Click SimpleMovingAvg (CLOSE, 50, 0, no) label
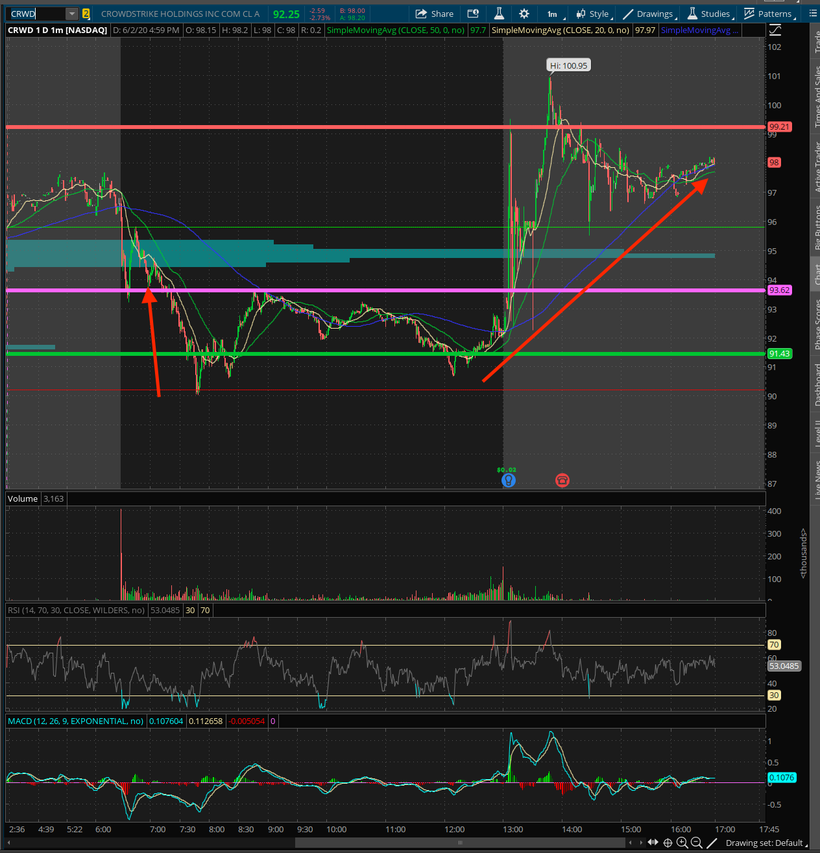The width and height of the screenshot is (820, 853). tap(396, 30)
